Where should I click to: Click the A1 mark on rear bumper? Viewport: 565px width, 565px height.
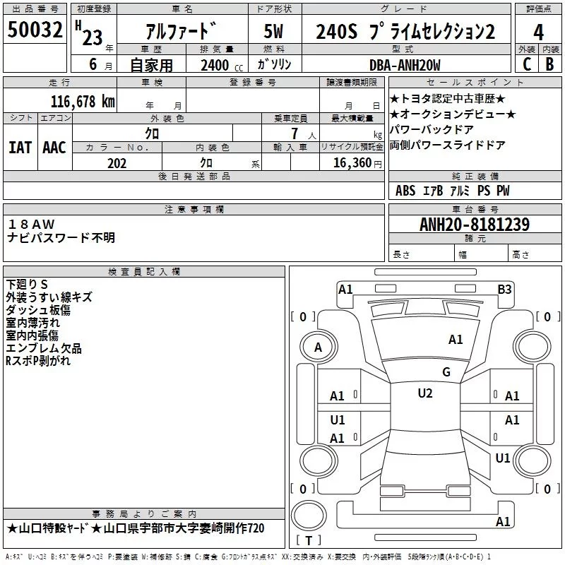click(503, 521)
